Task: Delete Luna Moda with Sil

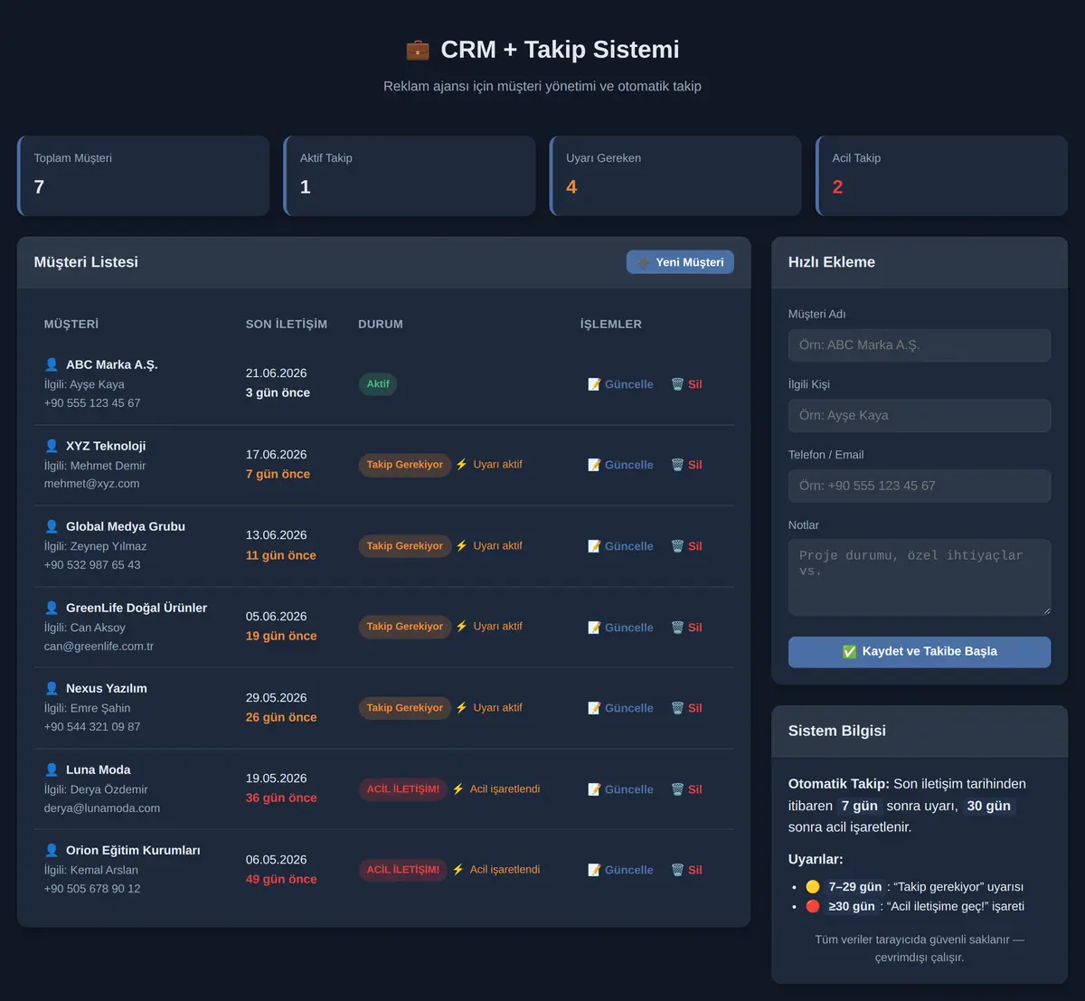Action: pyautogui.click(x=687, y=789)
